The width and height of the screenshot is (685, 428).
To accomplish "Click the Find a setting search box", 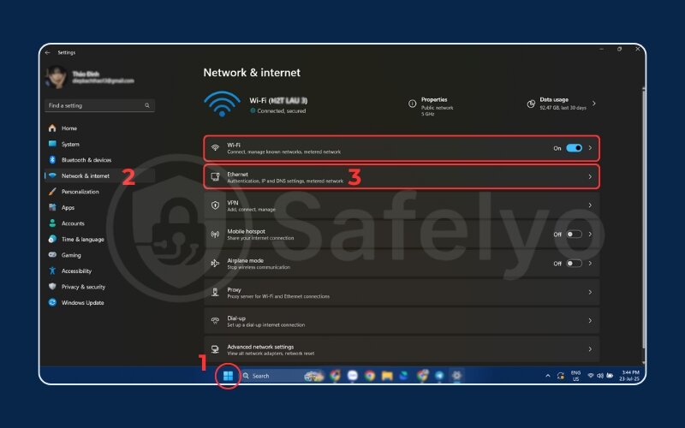I will [97, 105].
